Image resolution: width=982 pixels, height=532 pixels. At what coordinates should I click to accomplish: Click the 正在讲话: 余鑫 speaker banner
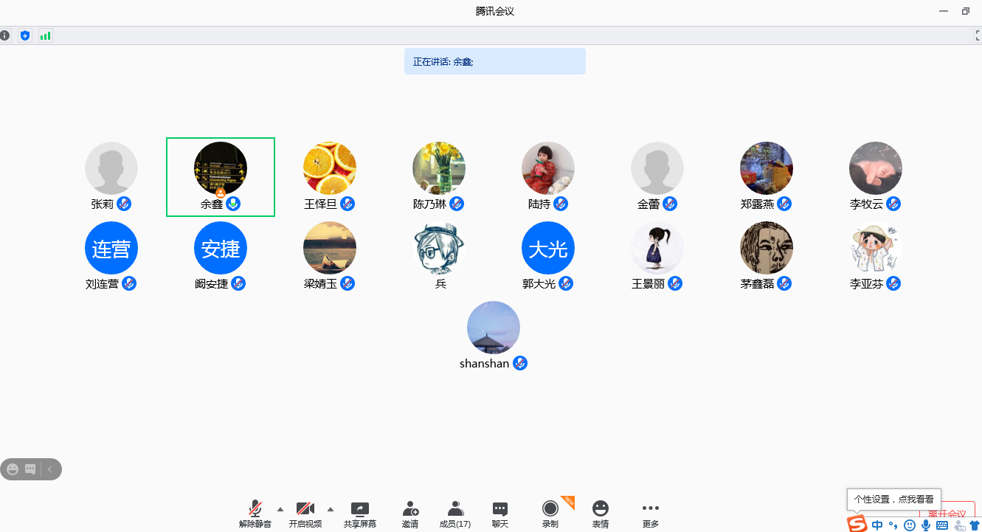494,62
